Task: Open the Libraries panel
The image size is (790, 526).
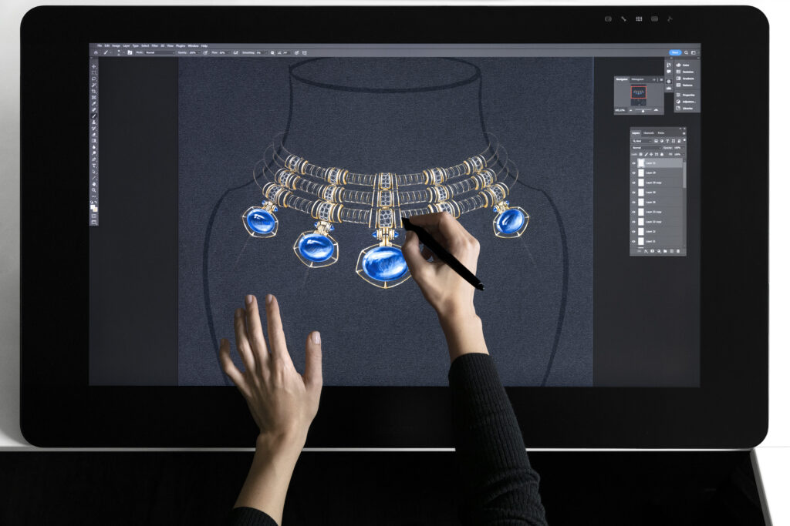Action: (x=687, y=108)
